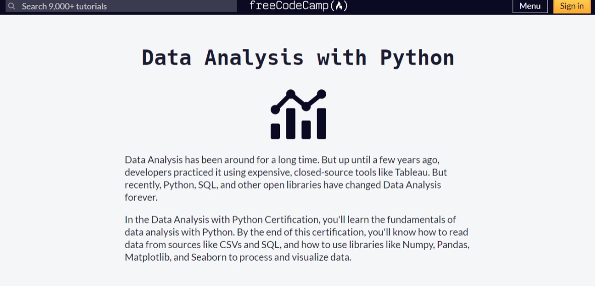Click the top-right dot of line graph
This screenshot has height=286, width=595.
321,94
